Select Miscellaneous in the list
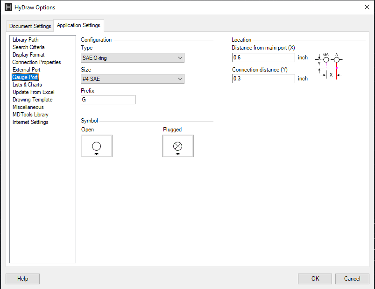 click(28, 107)
